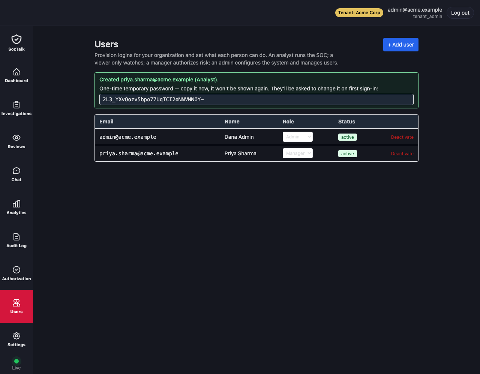Click the SocTalk shield logo icon
This screenshot has height=374, width=480.
pyautogui.click(x=16, y=39)
